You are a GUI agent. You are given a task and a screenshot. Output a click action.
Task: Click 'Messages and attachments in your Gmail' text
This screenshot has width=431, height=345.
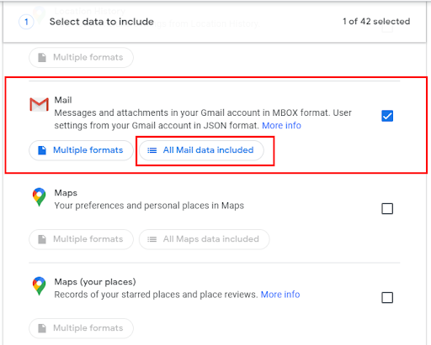(x=203, y=119)
